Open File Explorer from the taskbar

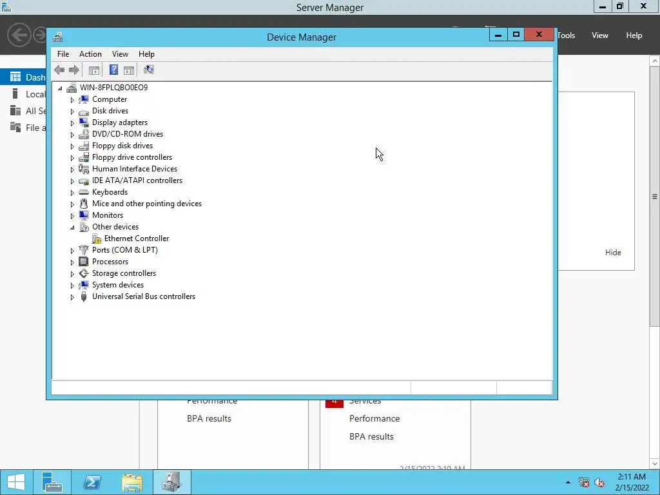tap(131, 482)
